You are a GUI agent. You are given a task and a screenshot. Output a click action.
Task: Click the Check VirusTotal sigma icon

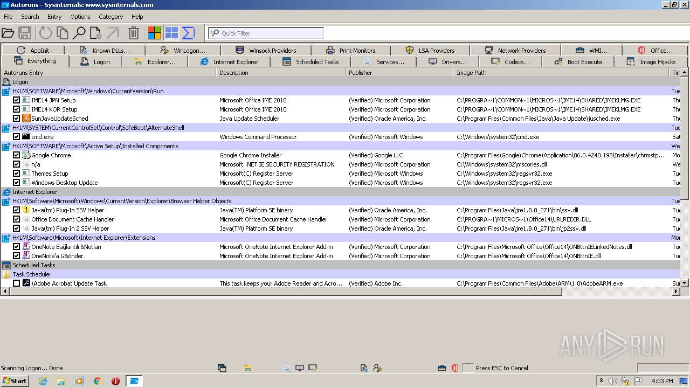point(188,33)
